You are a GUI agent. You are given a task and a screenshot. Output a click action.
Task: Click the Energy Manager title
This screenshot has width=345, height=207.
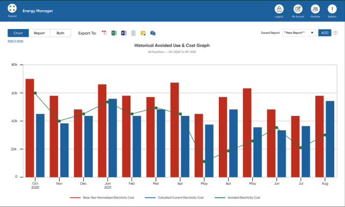tap(38, 11)
